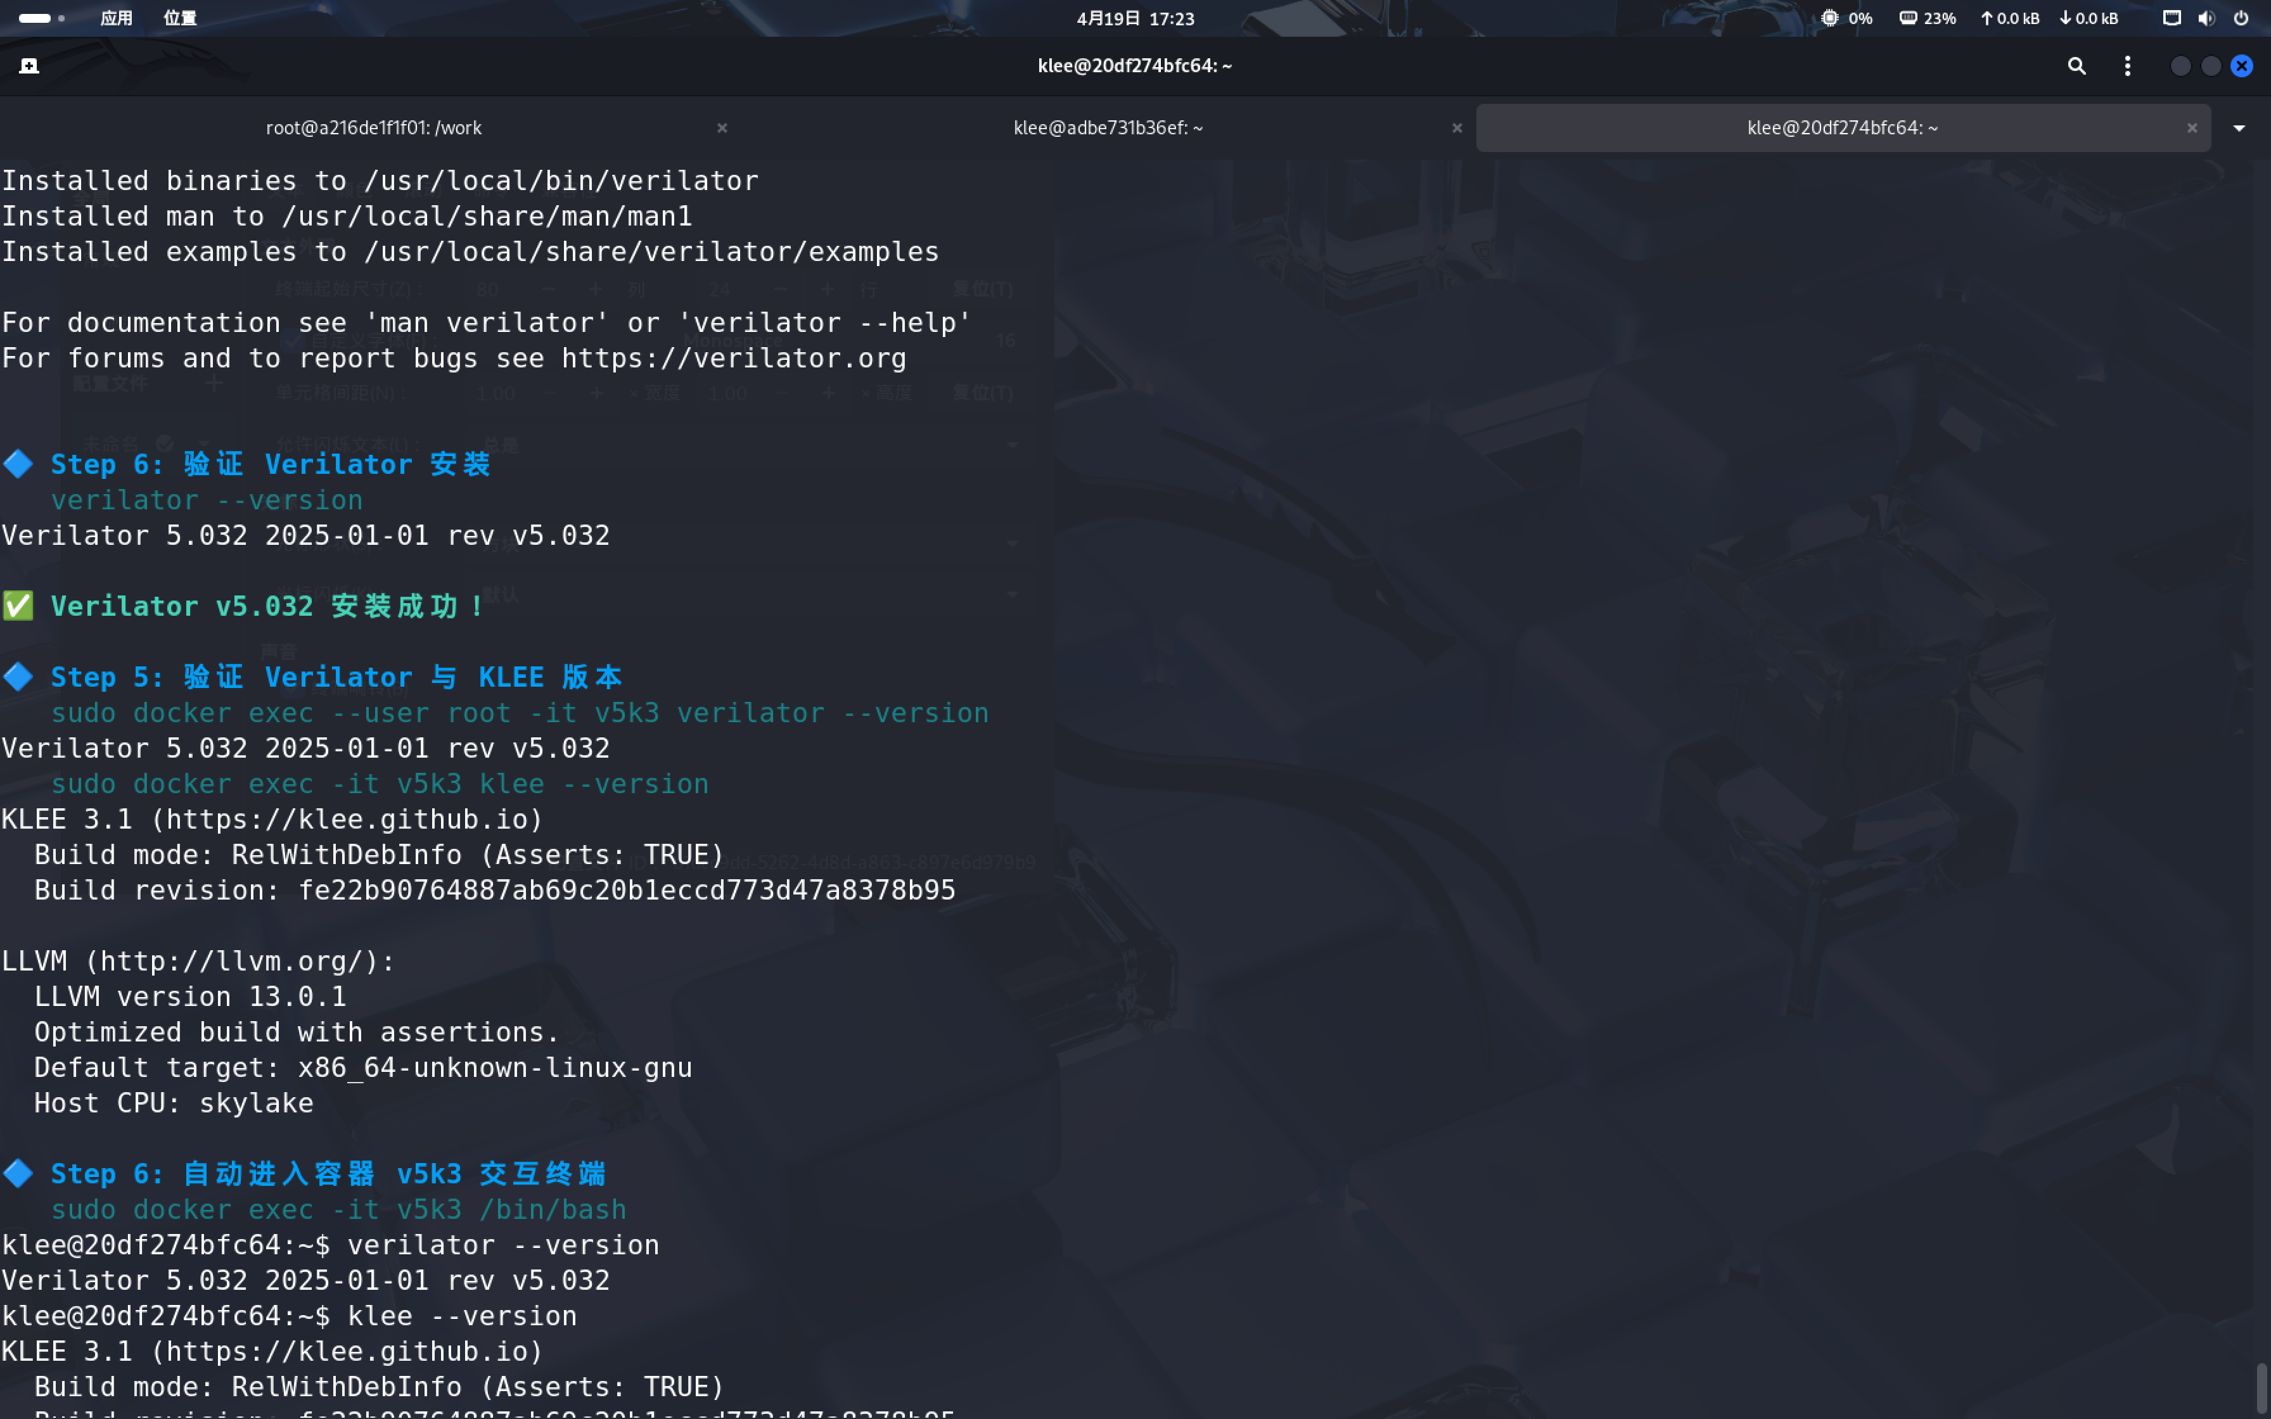Click the 'Host CPU: skylake' line
The image size is (2271, 1419).
174,1103
